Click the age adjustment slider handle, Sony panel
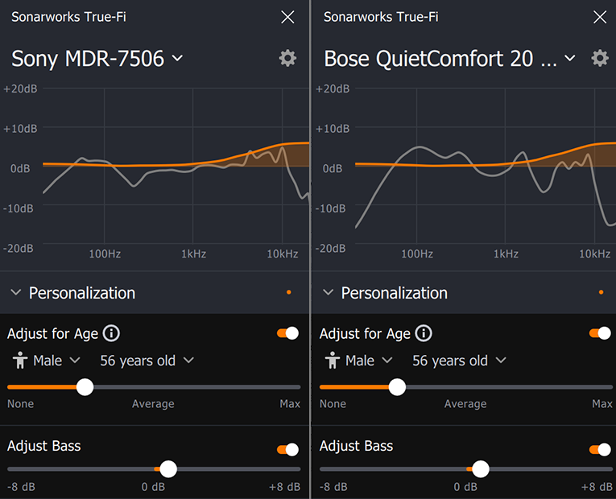 click(85, 387)
